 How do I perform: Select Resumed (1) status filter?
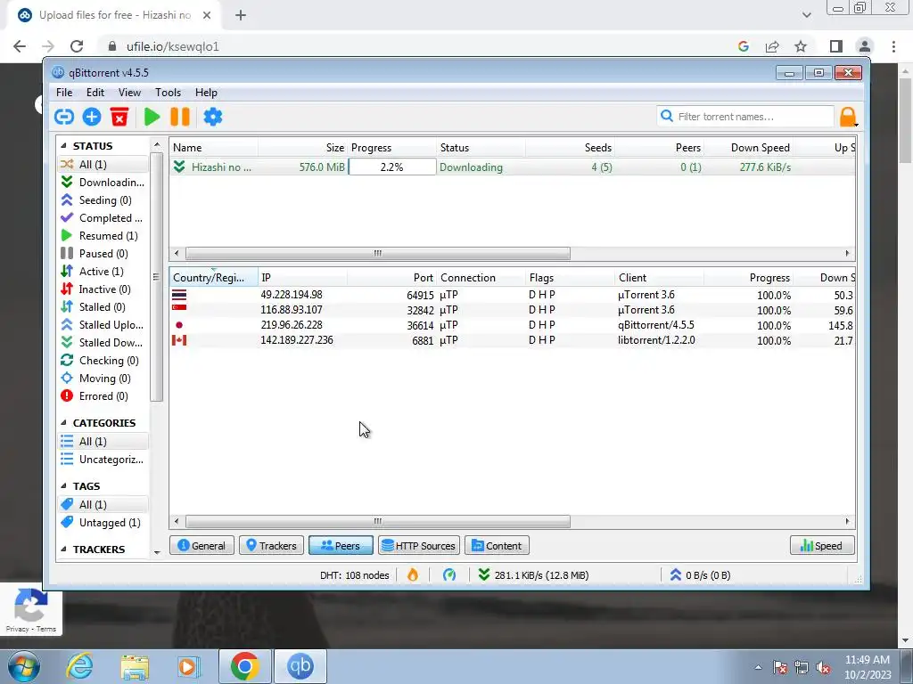click(x=103, y=235)
